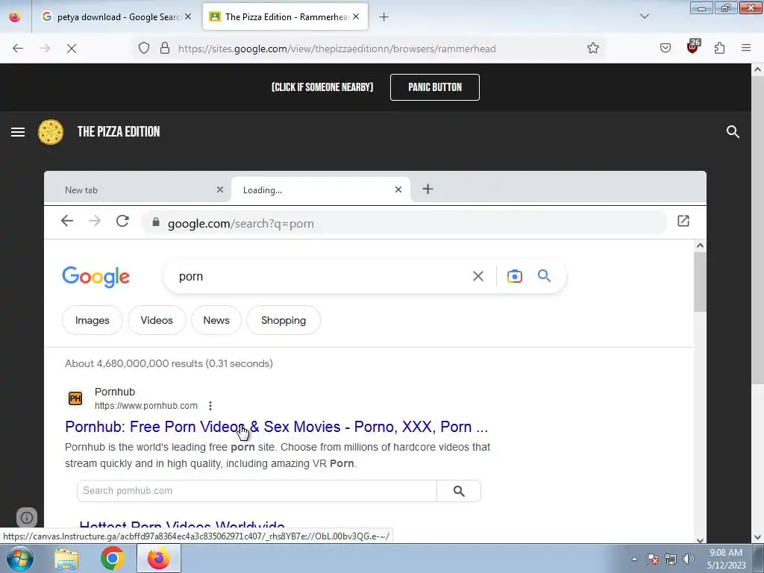764x573 pixels.
Task: List all tabs dropdown arrow
Action: pos(645,16)
